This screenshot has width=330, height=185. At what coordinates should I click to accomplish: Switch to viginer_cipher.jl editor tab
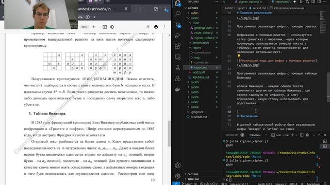click(x=249, y=2)
